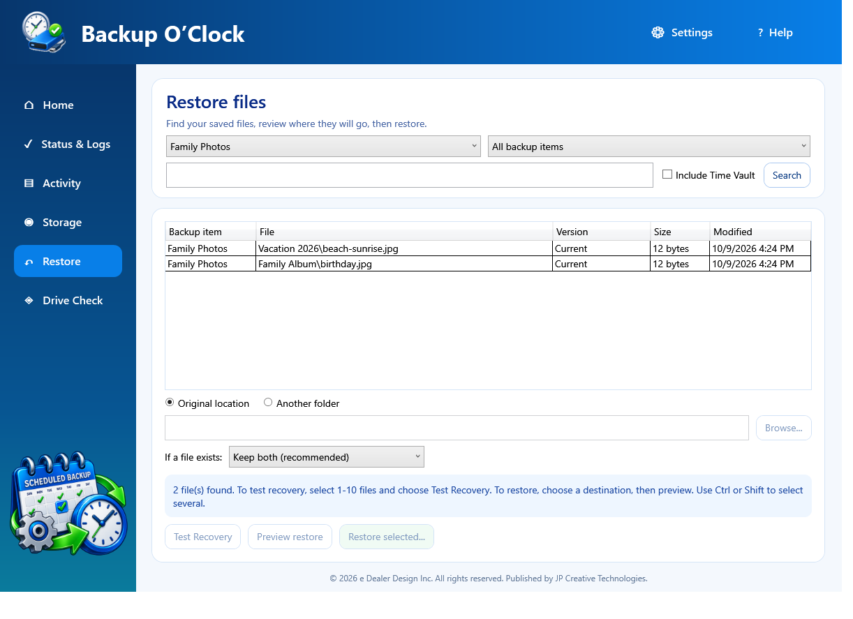Sort by the File column header
853x619 pixels.
(404, 232)
